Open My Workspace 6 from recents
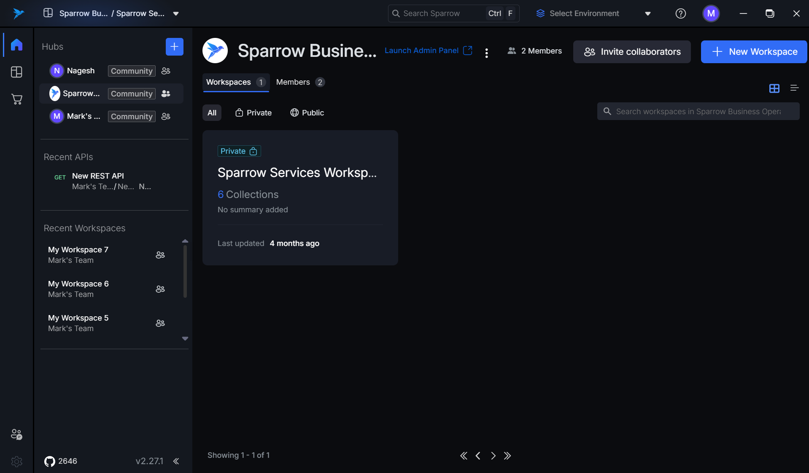The width and height of the screenshot is (809, 473). [105, 289]
